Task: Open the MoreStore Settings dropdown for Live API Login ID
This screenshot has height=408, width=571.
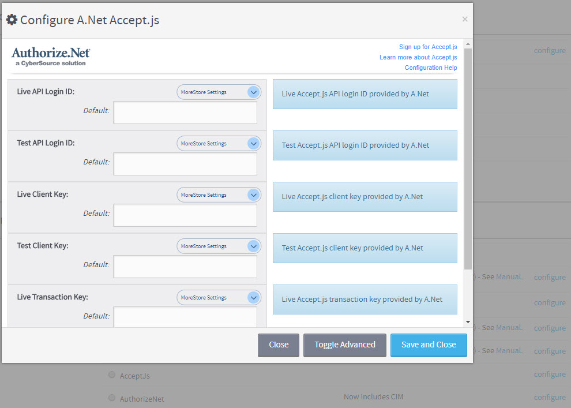Action: pyautogui.click(x=219, y=92)
